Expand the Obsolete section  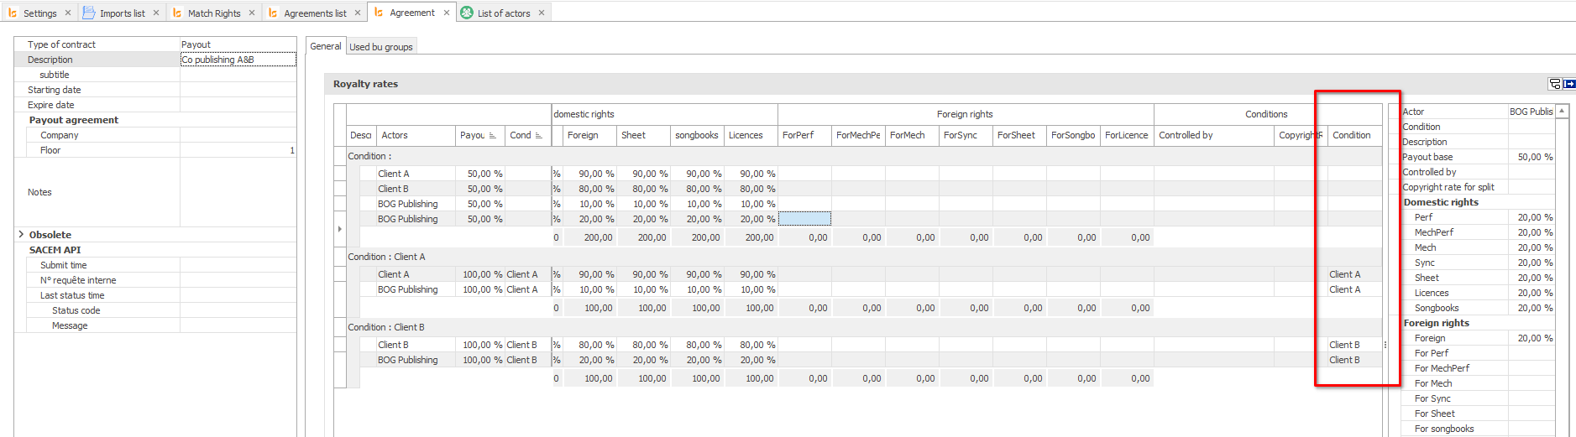[x=21, y=235]
